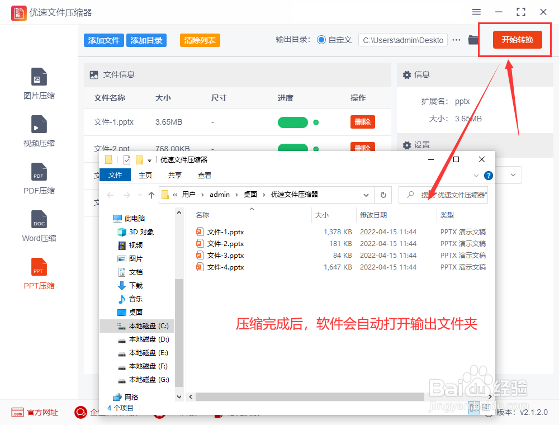This screenshot has width=559, height=425.
Task: Open the 共享 ribbon tab
Action: [x=174, y=176]
